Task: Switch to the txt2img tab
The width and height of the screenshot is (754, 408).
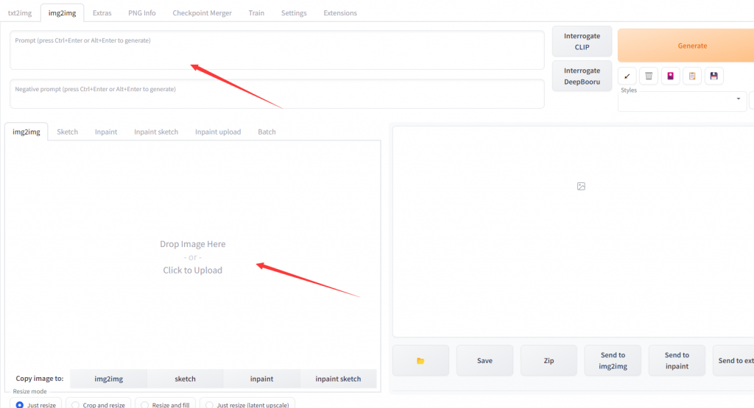Action: (20, 13)
